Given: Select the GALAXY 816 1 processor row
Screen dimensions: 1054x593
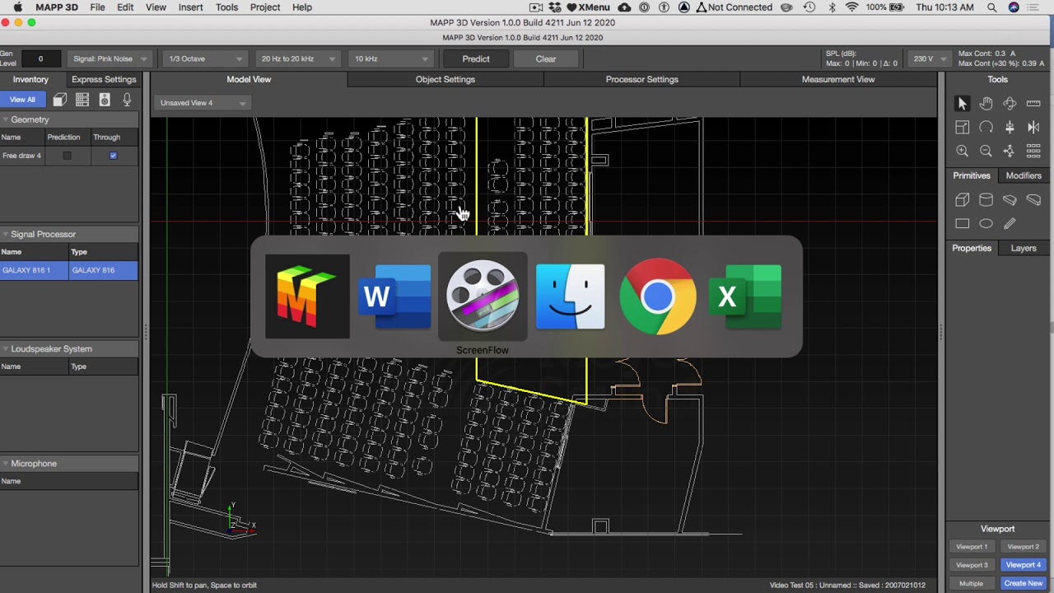Looking at the screenshot, I should click(x=69, y=270).
